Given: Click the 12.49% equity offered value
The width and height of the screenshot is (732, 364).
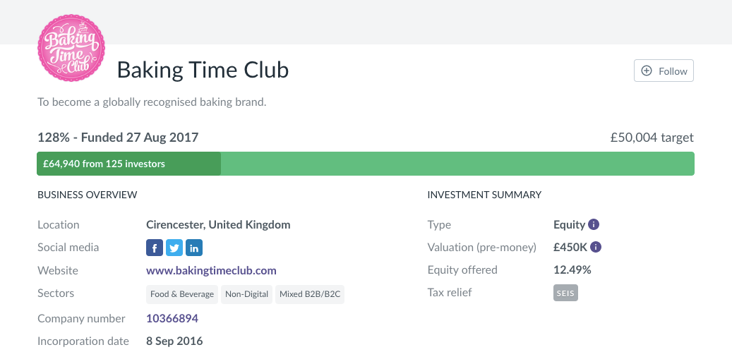Looking at the screenshot, I should [x=572, y=270].
